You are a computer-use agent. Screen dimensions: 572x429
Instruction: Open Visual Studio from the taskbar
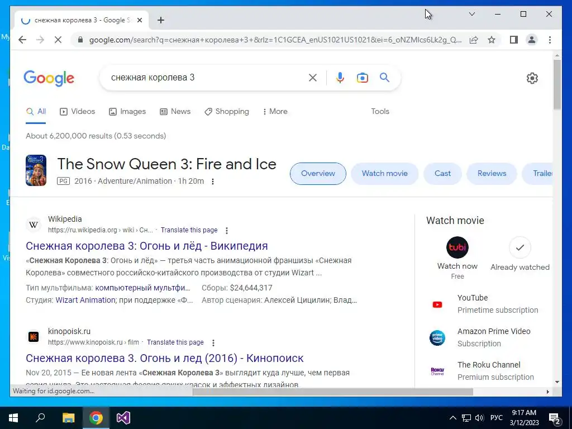pyautogui.click(x=123, y=418)
